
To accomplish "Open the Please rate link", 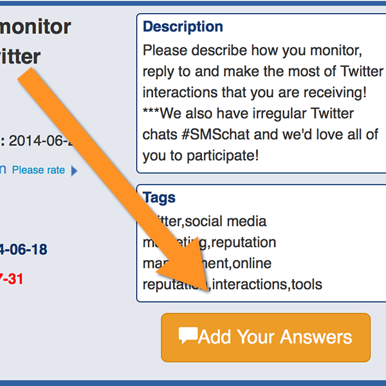I will point(39,170).
